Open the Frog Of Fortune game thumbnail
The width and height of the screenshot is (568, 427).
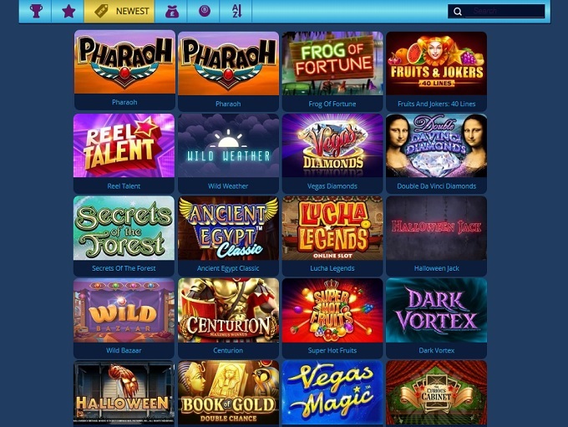pyautogui.click(x=332, y=63)
